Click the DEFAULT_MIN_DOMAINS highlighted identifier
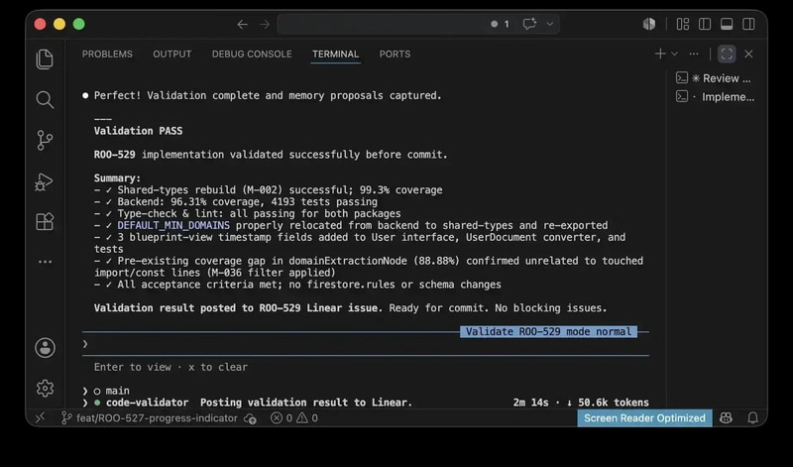Screen dimensions: 793x467 [x=173, y=225]
